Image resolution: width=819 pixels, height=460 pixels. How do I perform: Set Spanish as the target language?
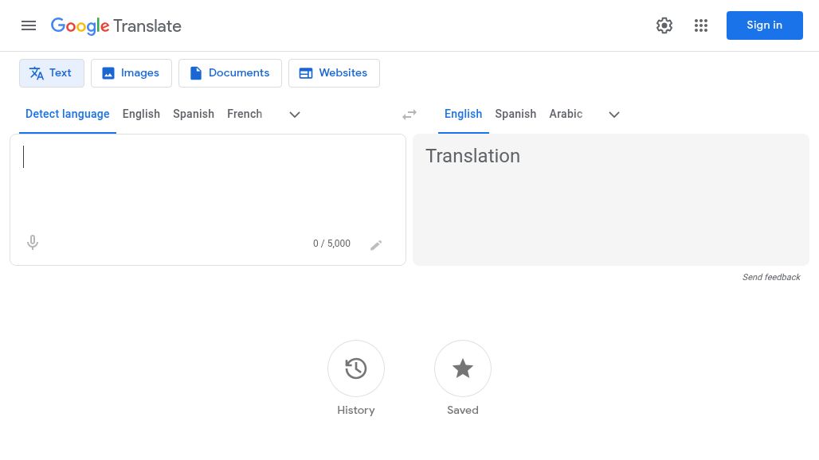[515, 114]
